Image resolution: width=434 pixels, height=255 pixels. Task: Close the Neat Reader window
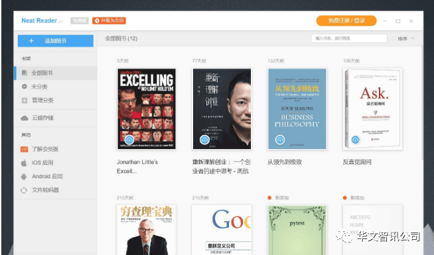point(411,21)
